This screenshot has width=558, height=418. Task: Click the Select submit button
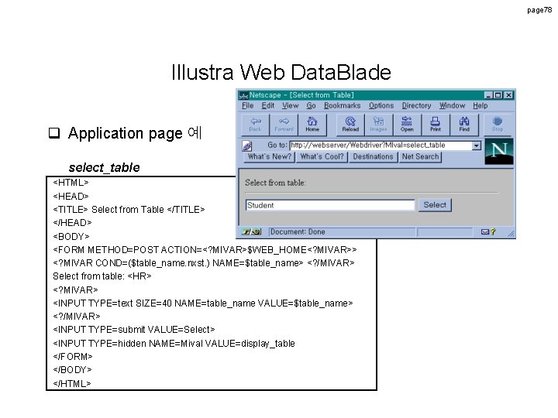(x=435, y=205)
